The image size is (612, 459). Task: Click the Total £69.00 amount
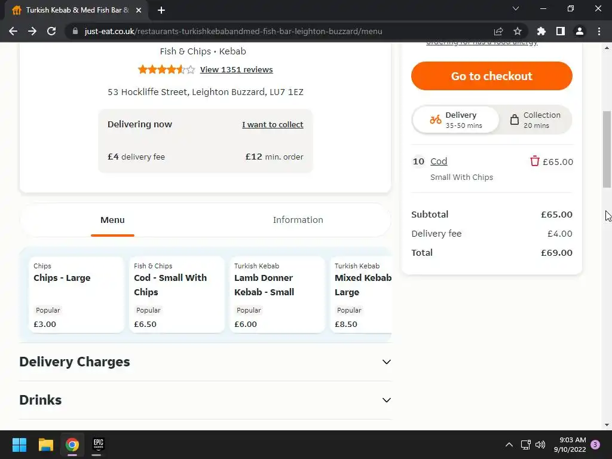tap(556, 253)
